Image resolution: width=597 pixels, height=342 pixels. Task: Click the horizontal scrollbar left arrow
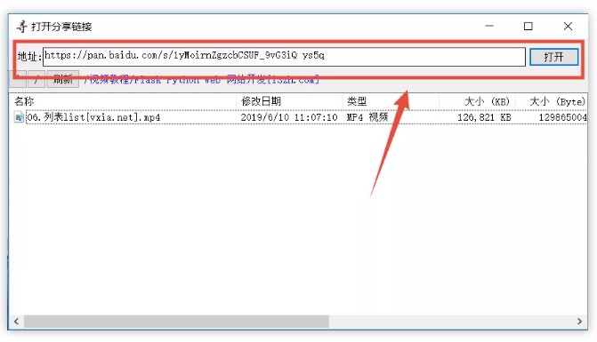tap(16, 321)
